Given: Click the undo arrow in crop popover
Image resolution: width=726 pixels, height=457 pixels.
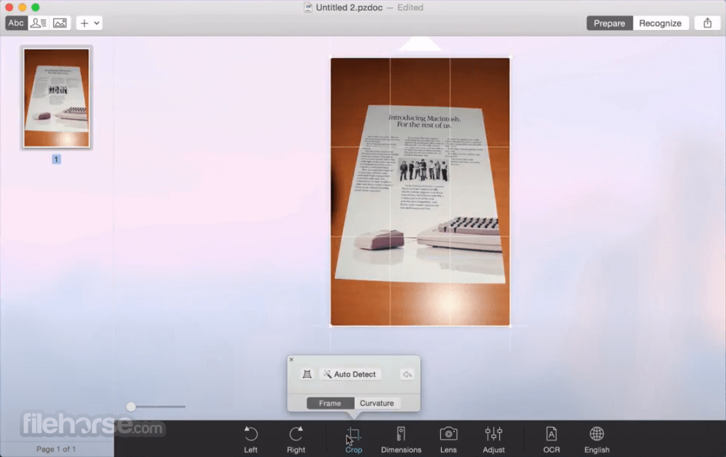Looking at the screenshot, I should (x=407, y=374).
